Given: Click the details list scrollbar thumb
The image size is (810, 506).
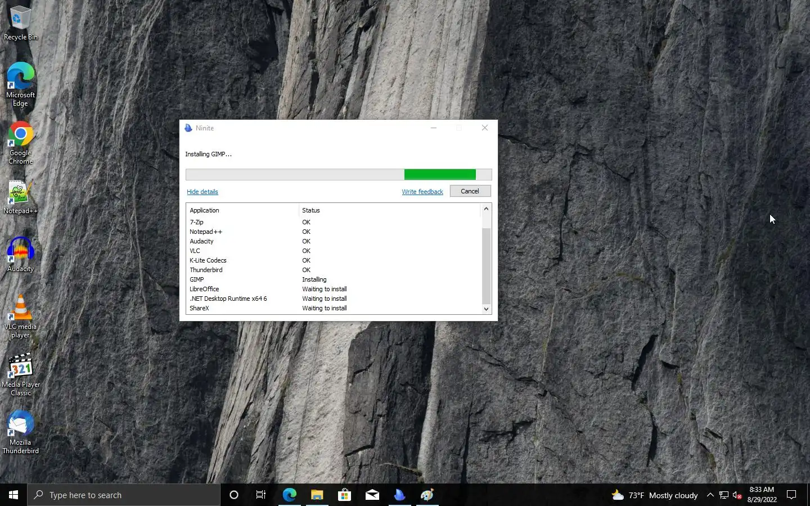Looking at the screenshot, I should [x=487, y=266].
